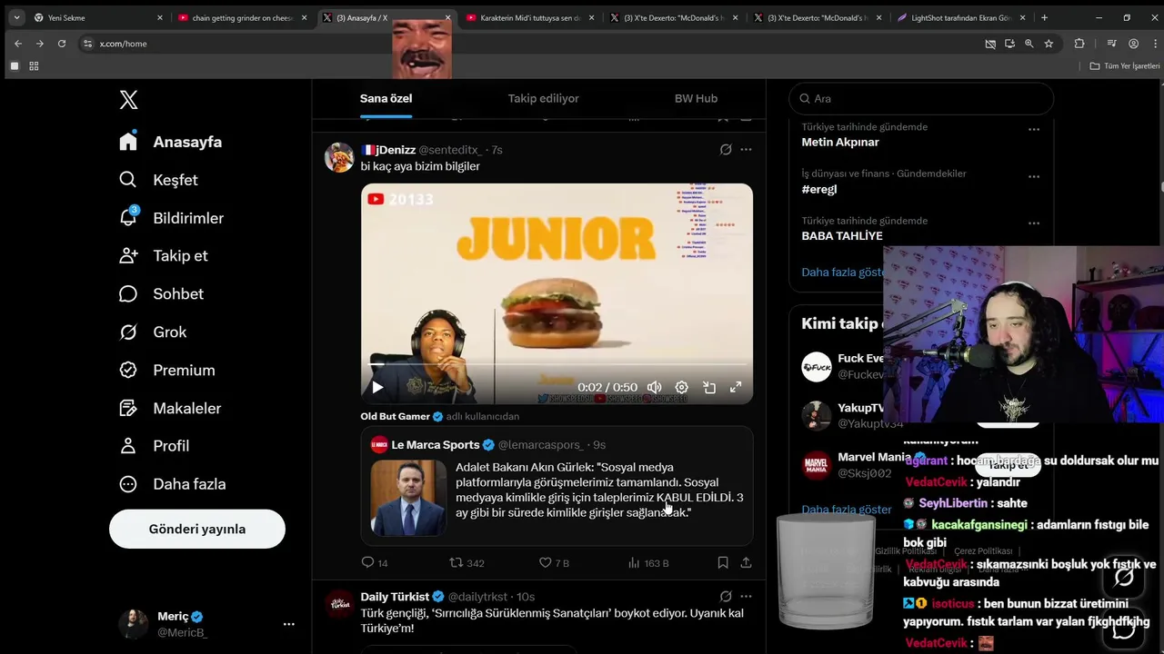This screenshot has width=1164, height=654.
Task: Open a new browser tab
Action: [1044, 17]
